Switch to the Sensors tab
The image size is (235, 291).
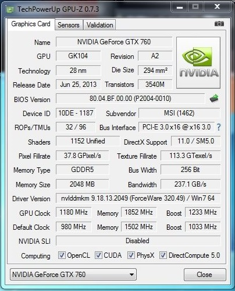pos(69,25)
